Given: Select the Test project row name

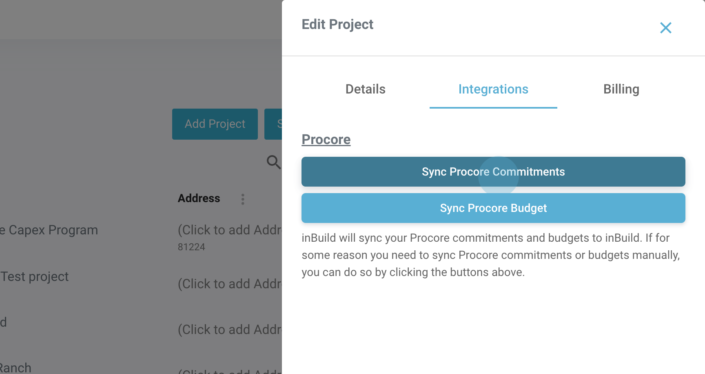Looking at the screenshot, I should (35, 277).
